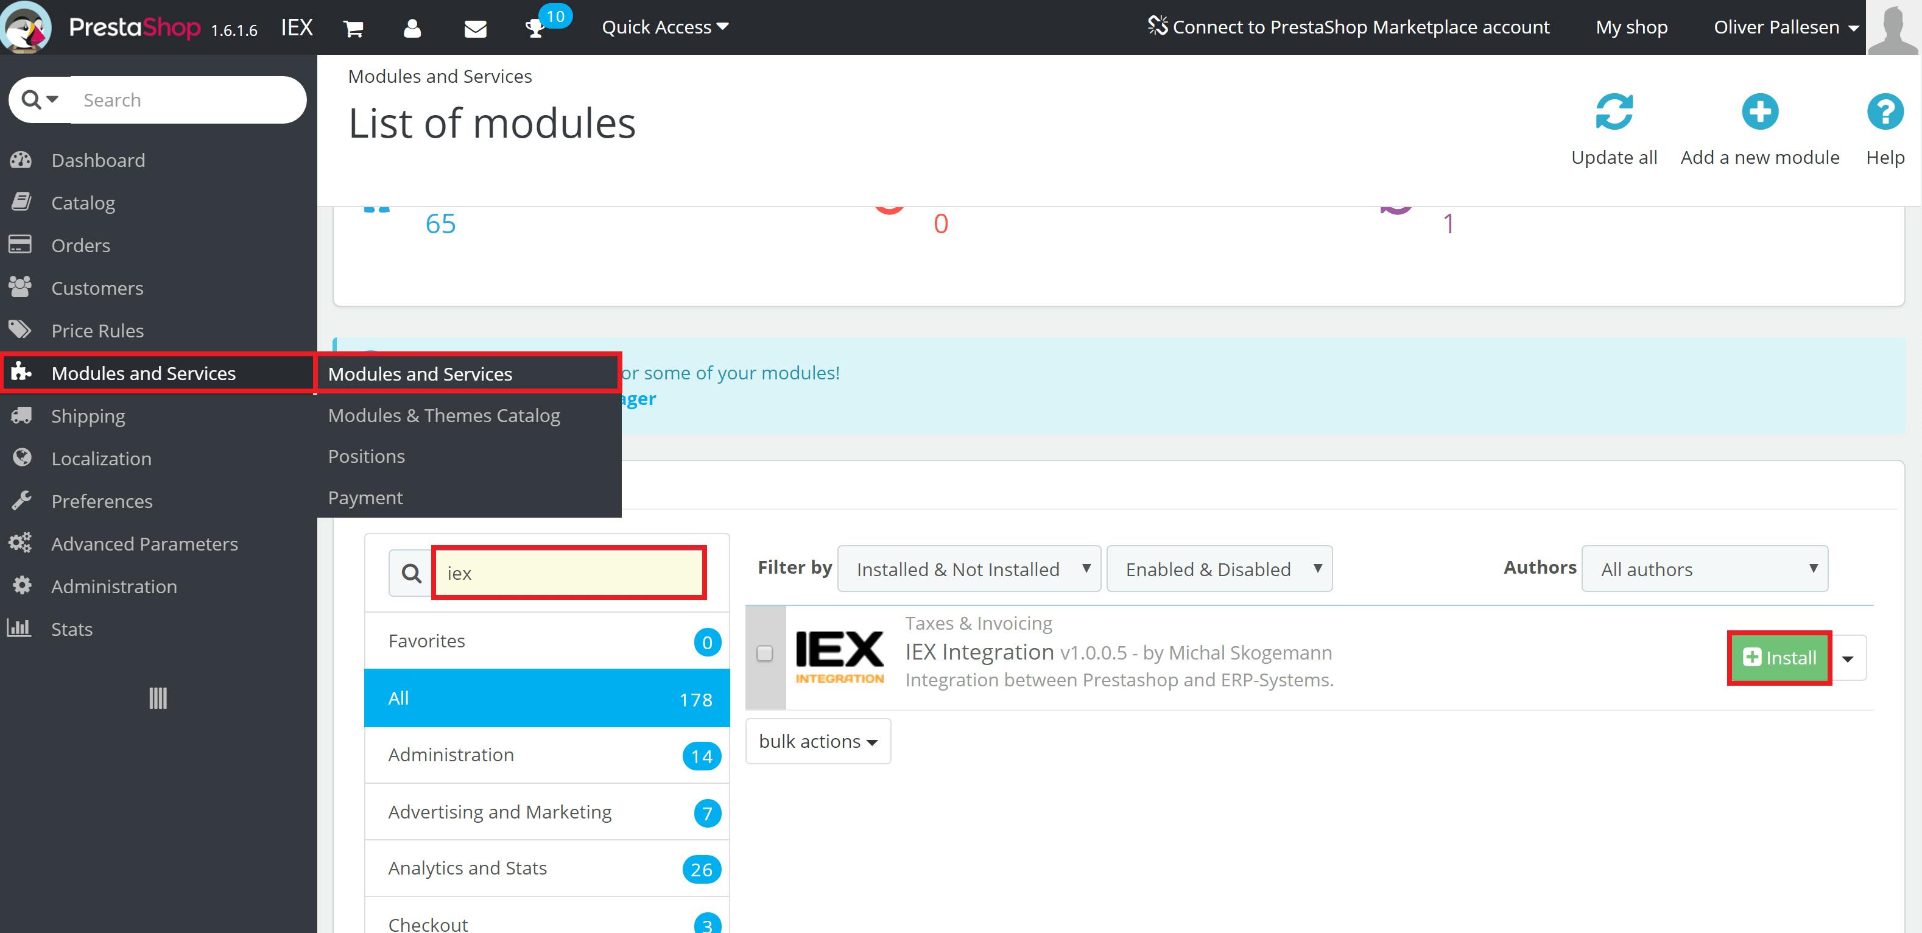Select the Advertising and Marketing category
1922x933 pixels.
(x=547, y=812)
